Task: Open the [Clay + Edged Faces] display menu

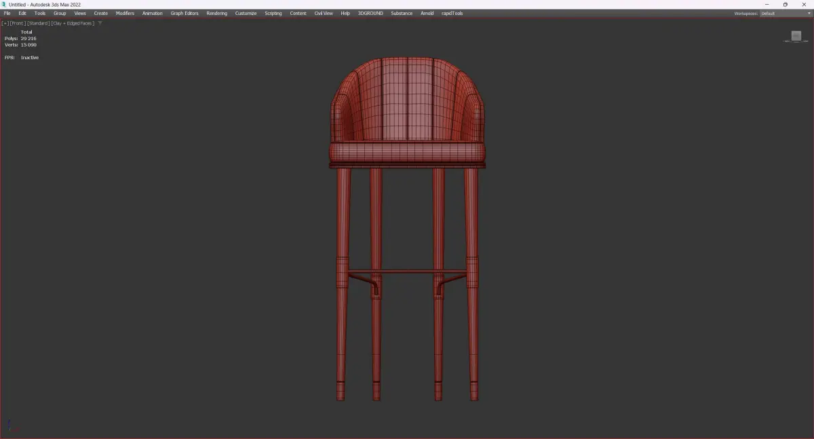Action: click(x=73, y=23)
